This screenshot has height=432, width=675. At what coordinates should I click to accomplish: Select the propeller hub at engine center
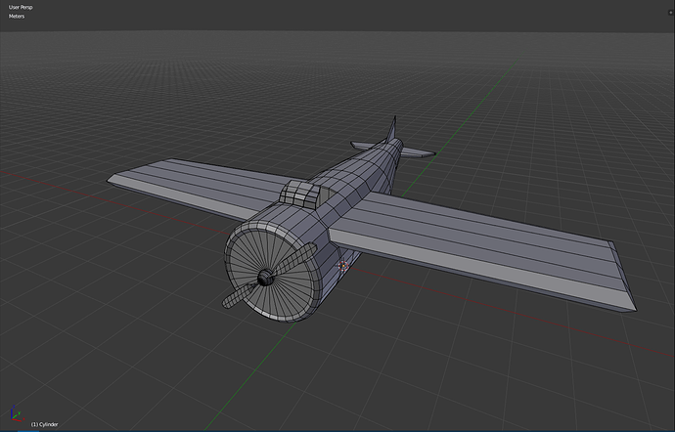pos(266,278)
